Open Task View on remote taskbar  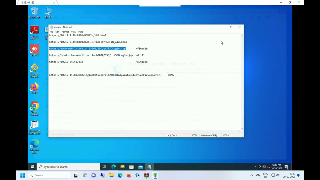[x=104, y=167]
